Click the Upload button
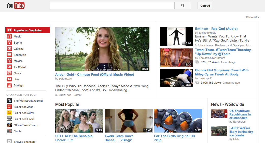Image resolution: width=265 pixels, height=143 pixels. (205, 6)
